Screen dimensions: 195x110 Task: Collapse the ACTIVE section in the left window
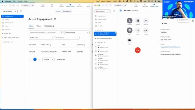pos(3,34)
